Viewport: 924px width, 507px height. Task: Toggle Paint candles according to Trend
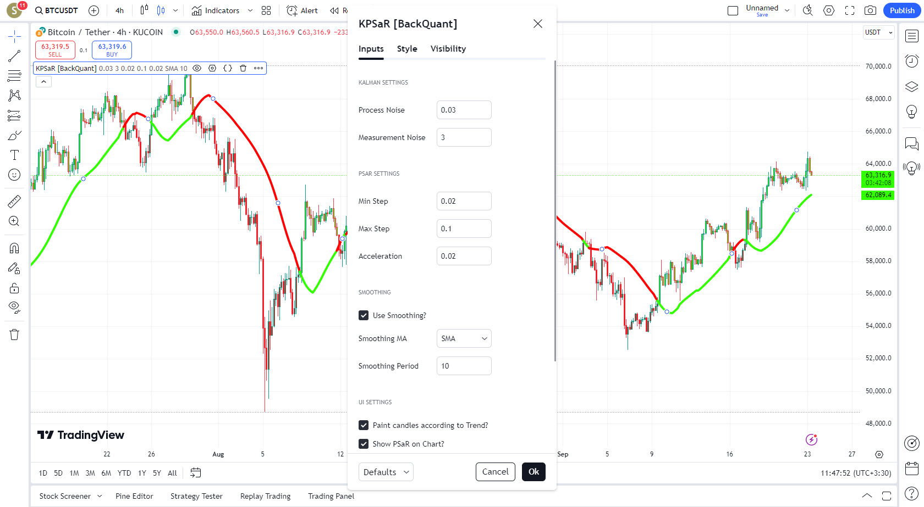(x=364, y=425)
